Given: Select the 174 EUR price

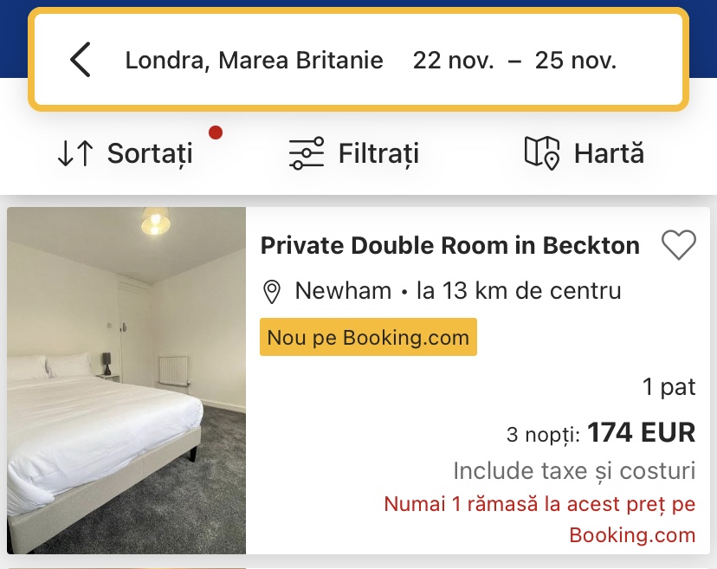Looking at the screenshot, I should pos(641,432).
